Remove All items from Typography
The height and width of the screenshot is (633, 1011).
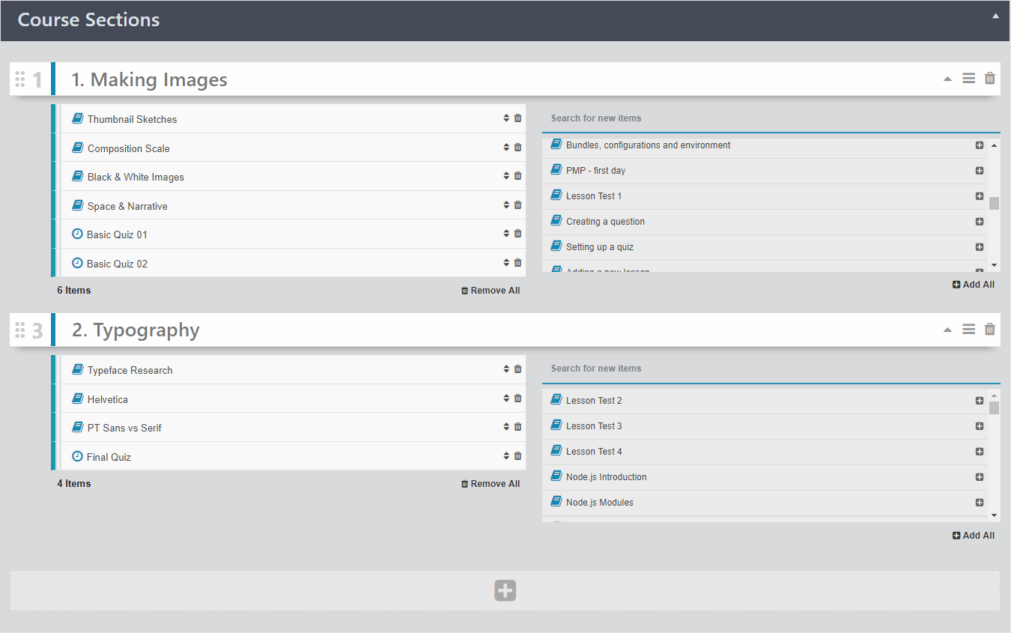click(x=490, y=484)
